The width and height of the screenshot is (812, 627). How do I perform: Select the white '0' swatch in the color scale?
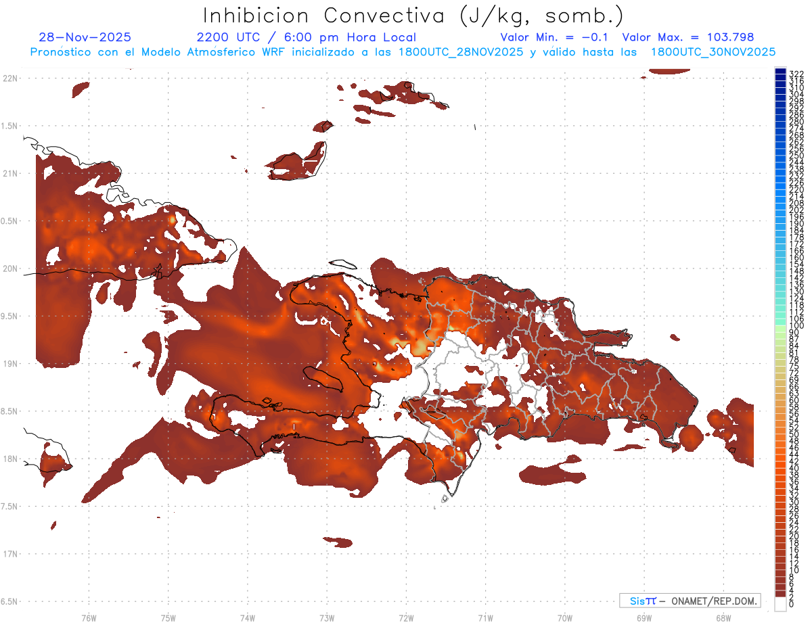(x=780, y=604)
